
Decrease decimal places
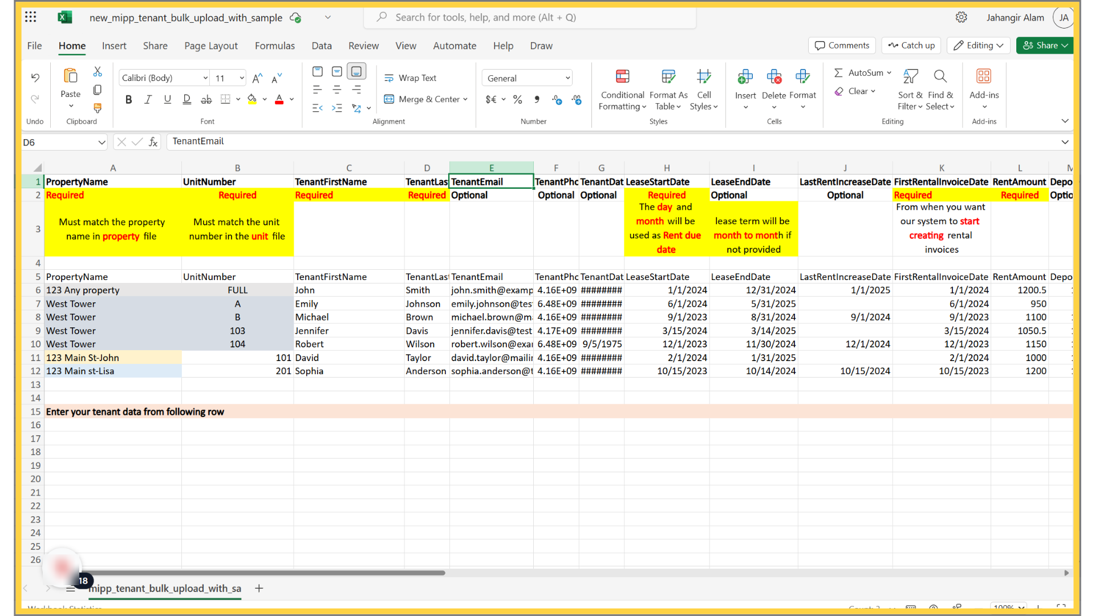(x=577, y=100)
